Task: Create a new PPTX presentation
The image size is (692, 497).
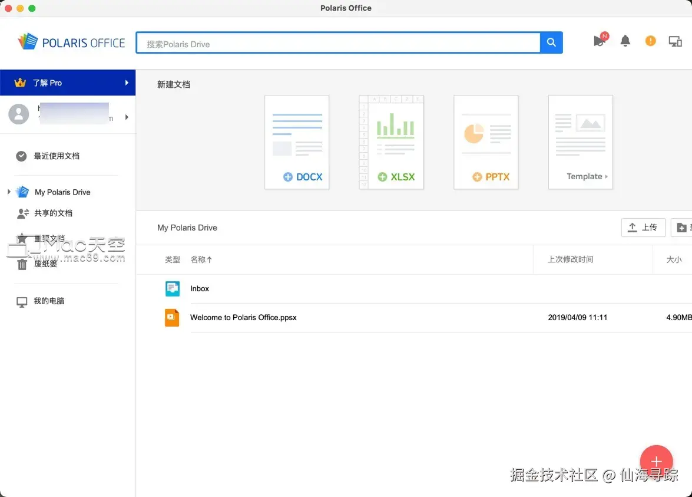Action: [x=486, y=142]
